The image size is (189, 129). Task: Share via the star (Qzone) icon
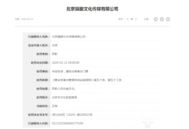pos(168,19)
